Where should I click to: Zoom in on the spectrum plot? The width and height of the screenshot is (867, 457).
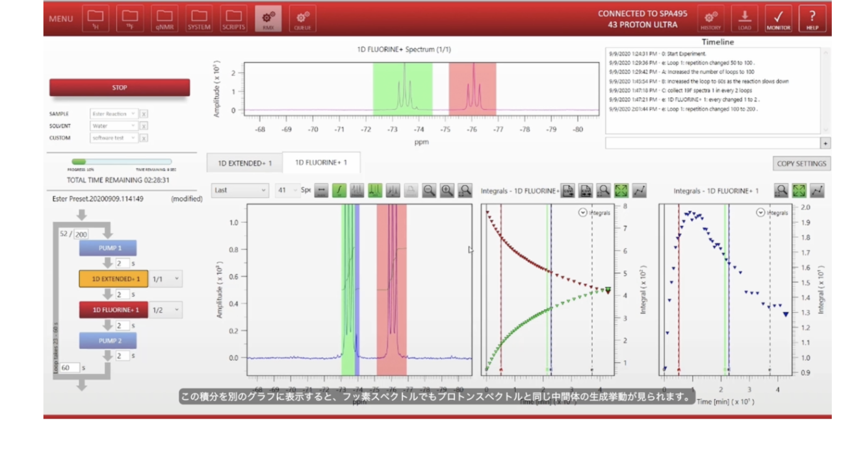click(x=447, y=191)
